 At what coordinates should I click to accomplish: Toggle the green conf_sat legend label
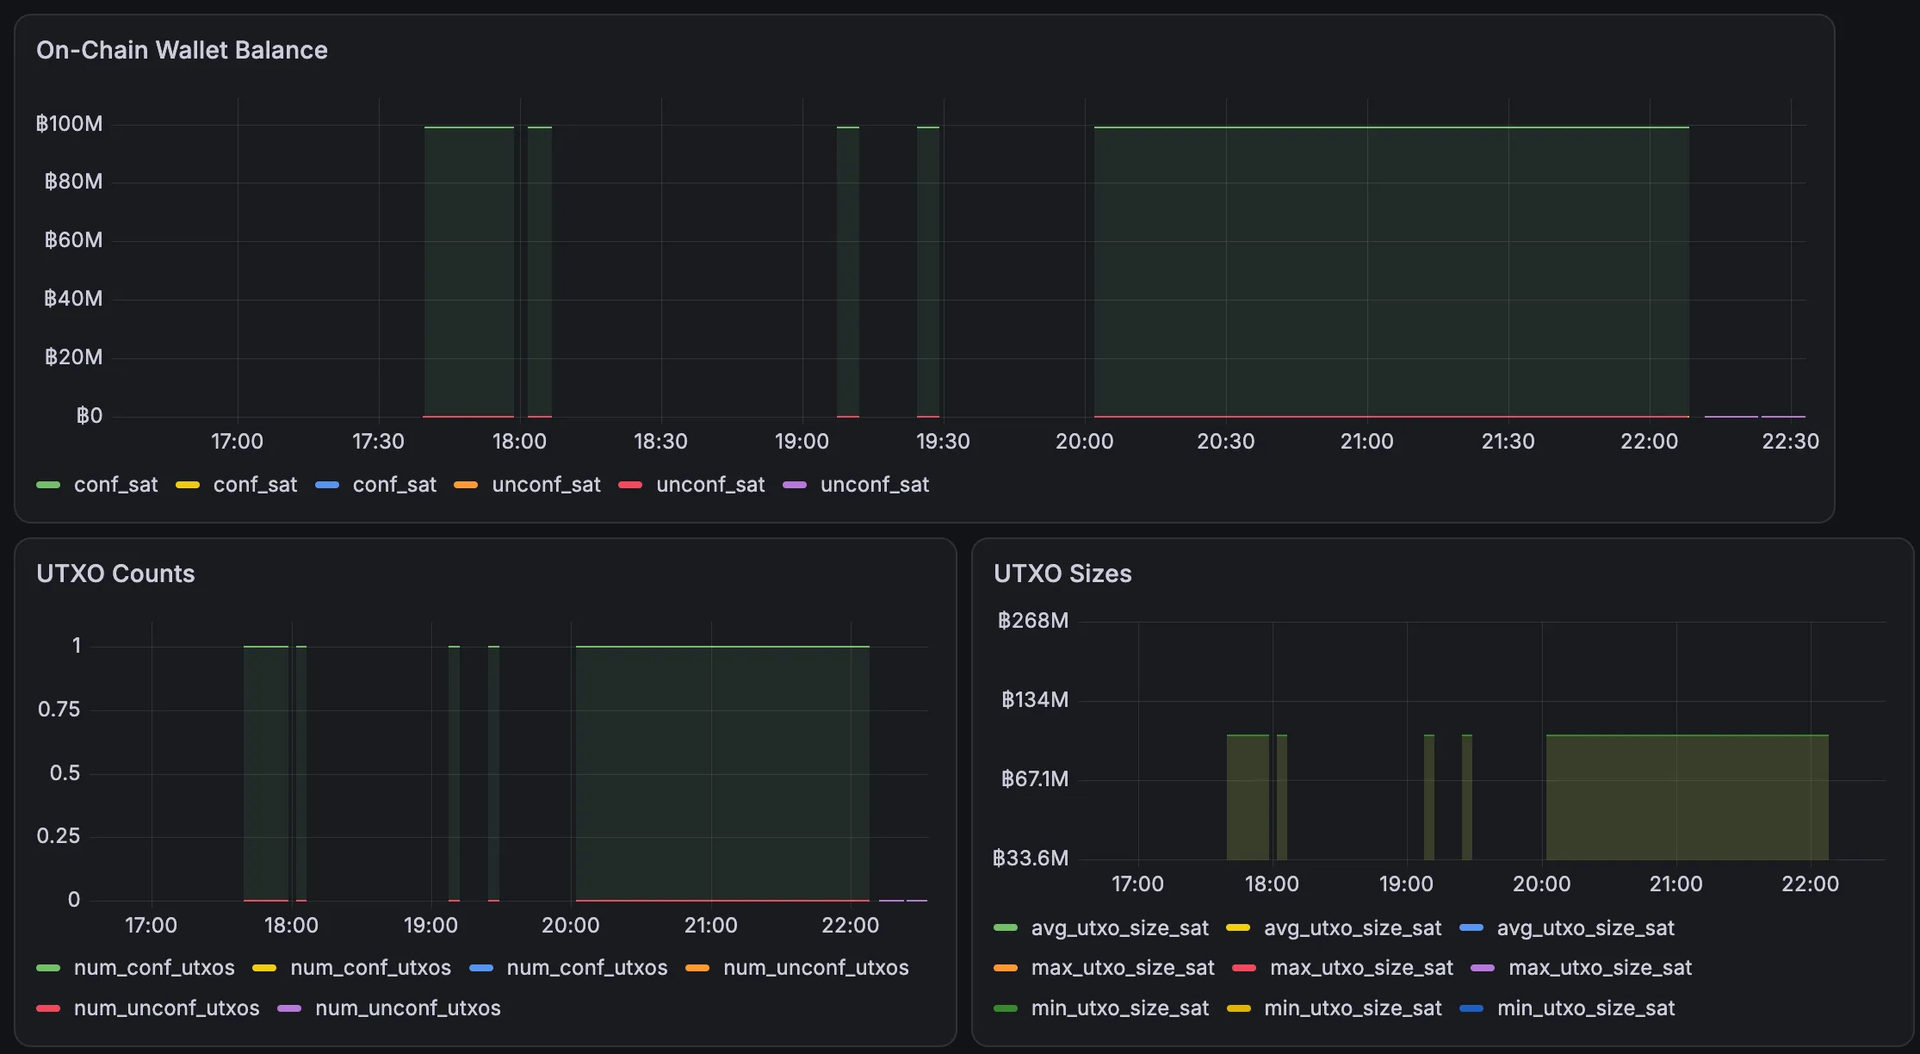coord(115,485)
